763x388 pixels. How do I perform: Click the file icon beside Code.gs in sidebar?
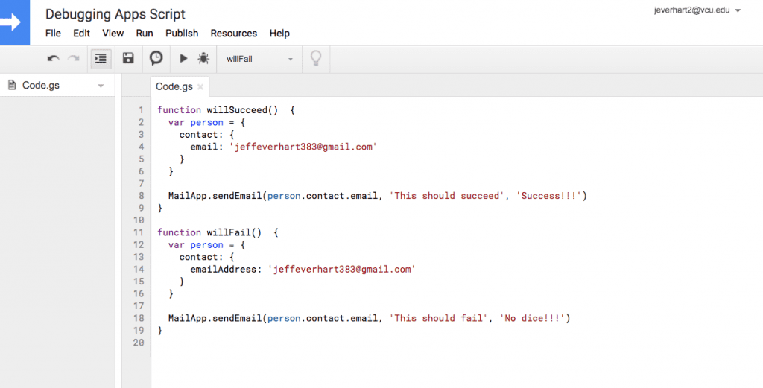tap(12, 85)
